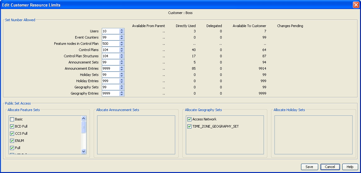Click the Feature Sets scrollbar thumb

point(84,127)
